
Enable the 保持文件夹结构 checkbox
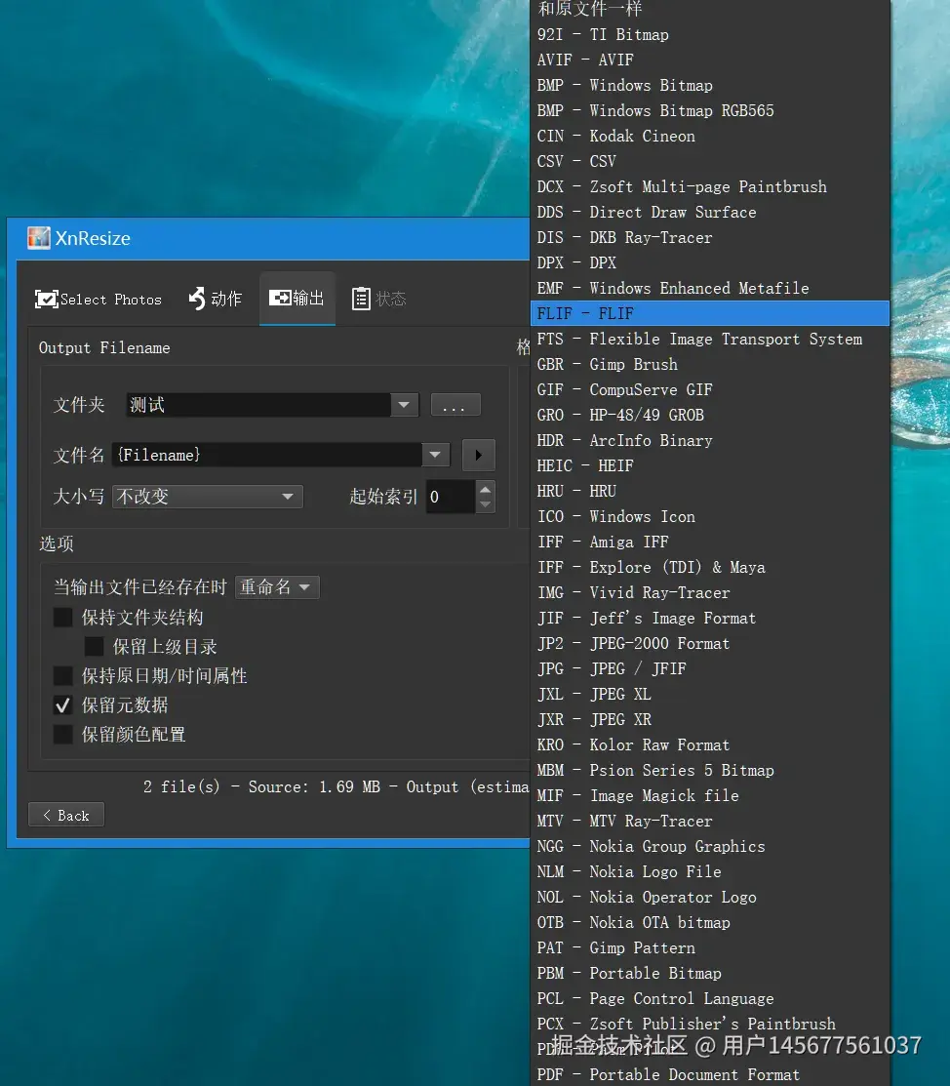(63, 618)
